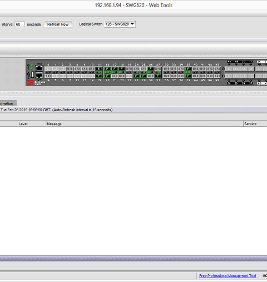
Task: Click port 15 F-port icon
Action: (x=99, y=76)
